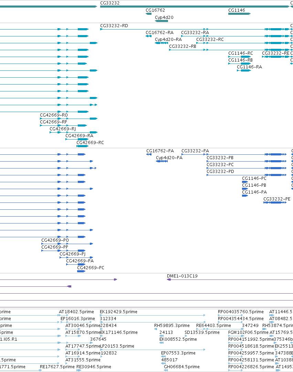Screen dimensions: 293x372
Task: Select protein CG42669-PJ
Action: pos(73,254)
